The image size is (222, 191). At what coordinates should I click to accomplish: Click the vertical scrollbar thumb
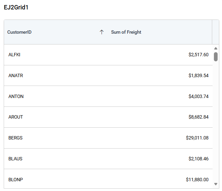216,57
